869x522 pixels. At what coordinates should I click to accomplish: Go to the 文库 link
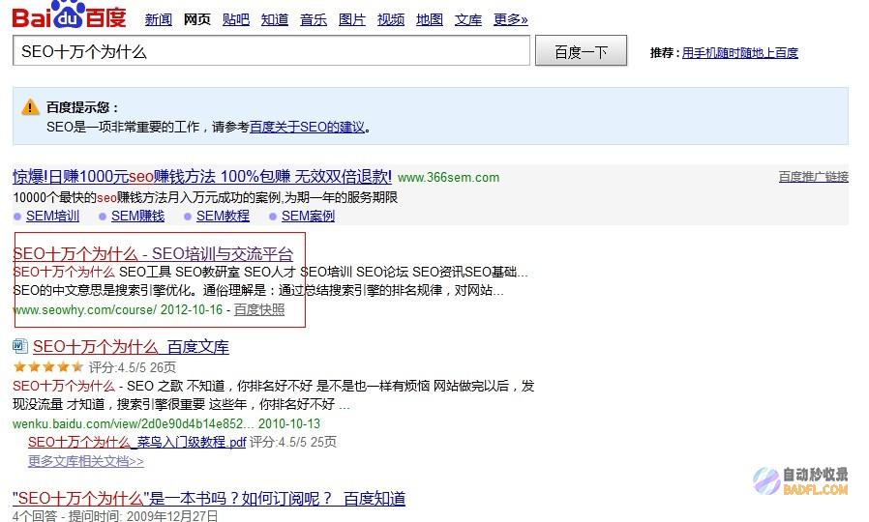coord(468,19)
